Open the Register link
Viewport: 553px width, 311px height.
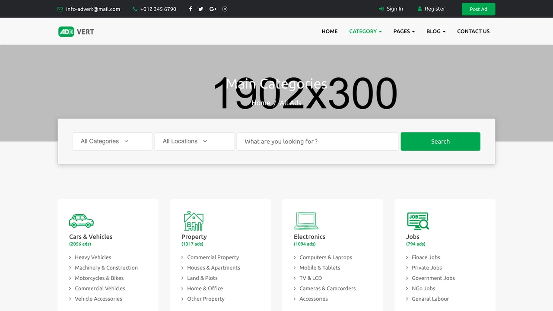(x=435, y=9)
